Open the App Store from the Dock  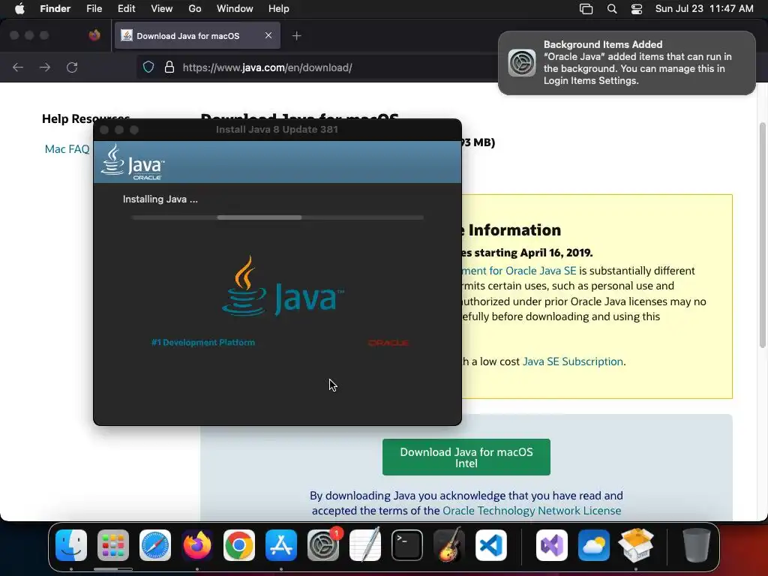pyautogui.click(x=281, y=545)
